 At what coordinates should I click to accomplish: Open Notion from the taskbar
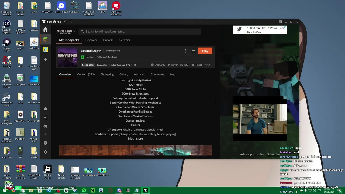click(128, 190)
